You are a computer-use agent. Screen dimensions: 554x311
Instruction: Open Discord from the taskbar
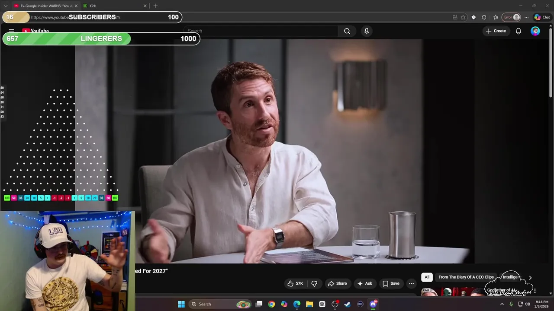[x=373, y=304]
